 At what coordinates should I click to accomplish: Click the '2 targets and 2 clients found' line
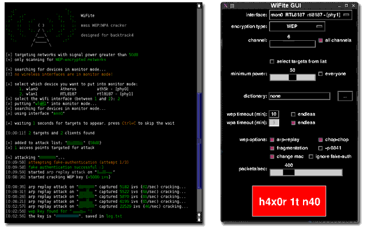pyautogui.click(x=62, y=133)
